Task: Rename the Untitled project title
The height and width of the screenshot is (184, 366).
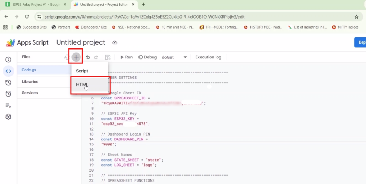Action: point(81,42)
